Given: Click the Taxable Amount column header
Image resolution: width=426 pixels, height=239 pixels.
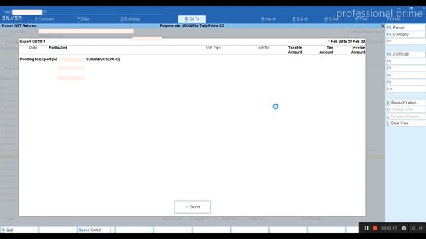Looking at the screenshot, I should click(x=295, y=50).
